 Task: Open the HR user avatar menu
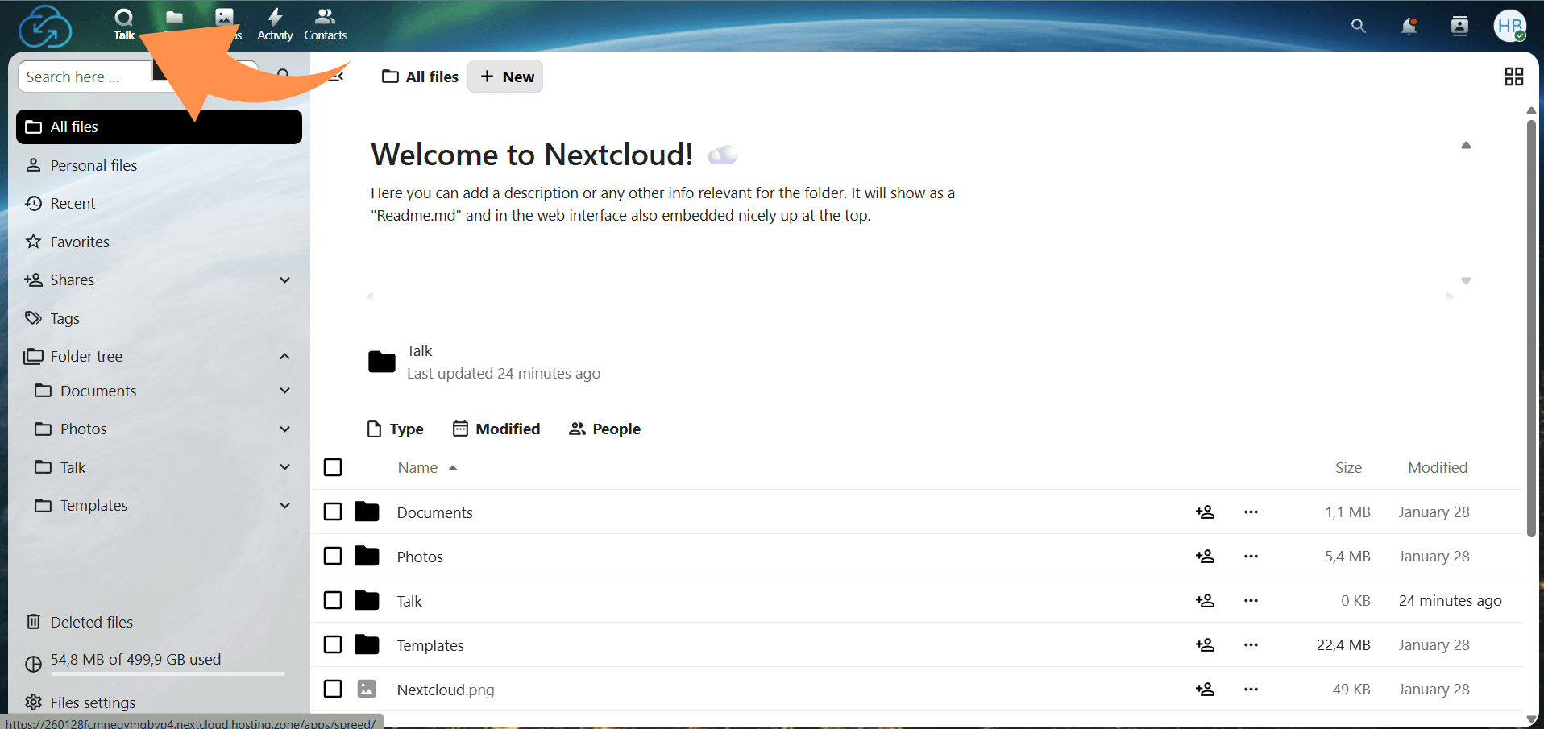1509,26
